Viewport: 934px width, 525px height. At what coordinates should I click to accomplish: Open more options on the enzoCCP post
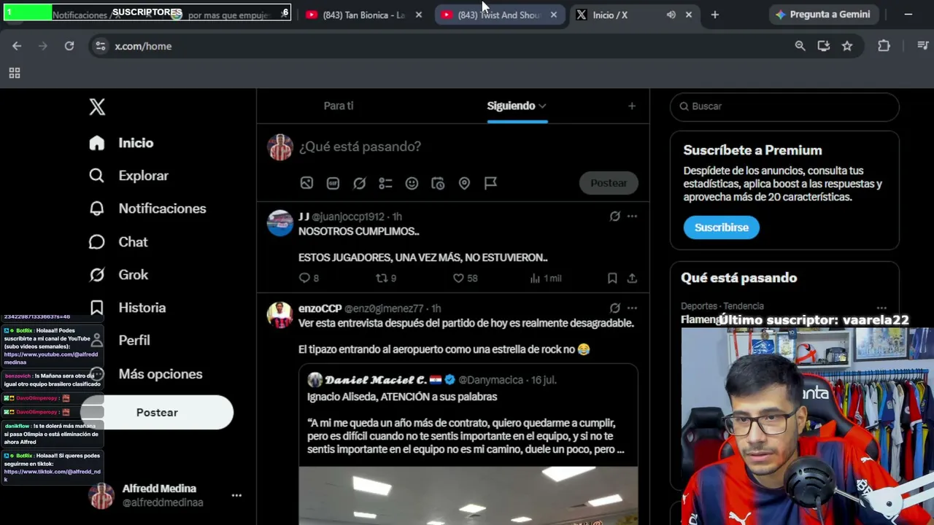pos(632,308)
